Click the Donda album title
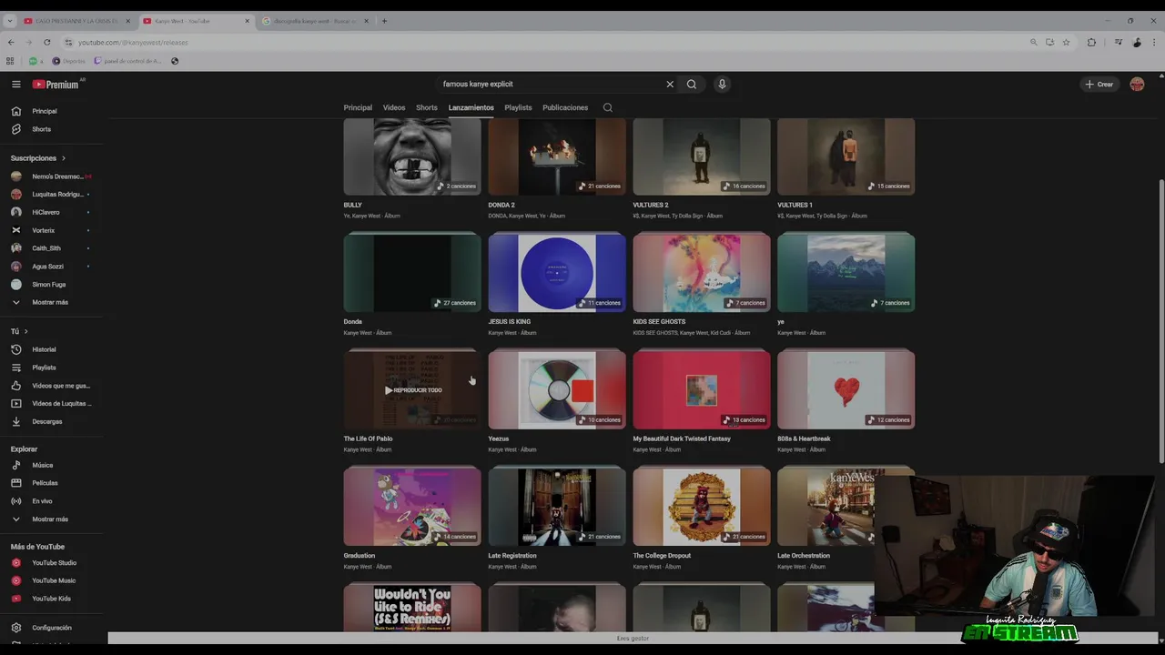 pos(353,322)
